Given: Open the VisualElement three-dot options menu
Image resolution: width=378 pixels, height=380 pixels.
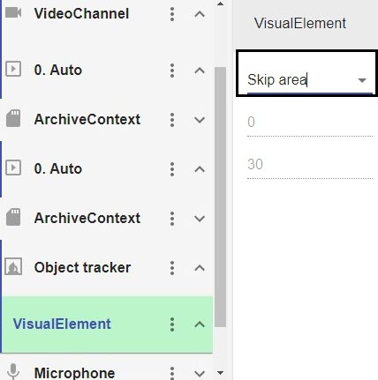Looking at the screenshot, I should (x=172, y=324).
